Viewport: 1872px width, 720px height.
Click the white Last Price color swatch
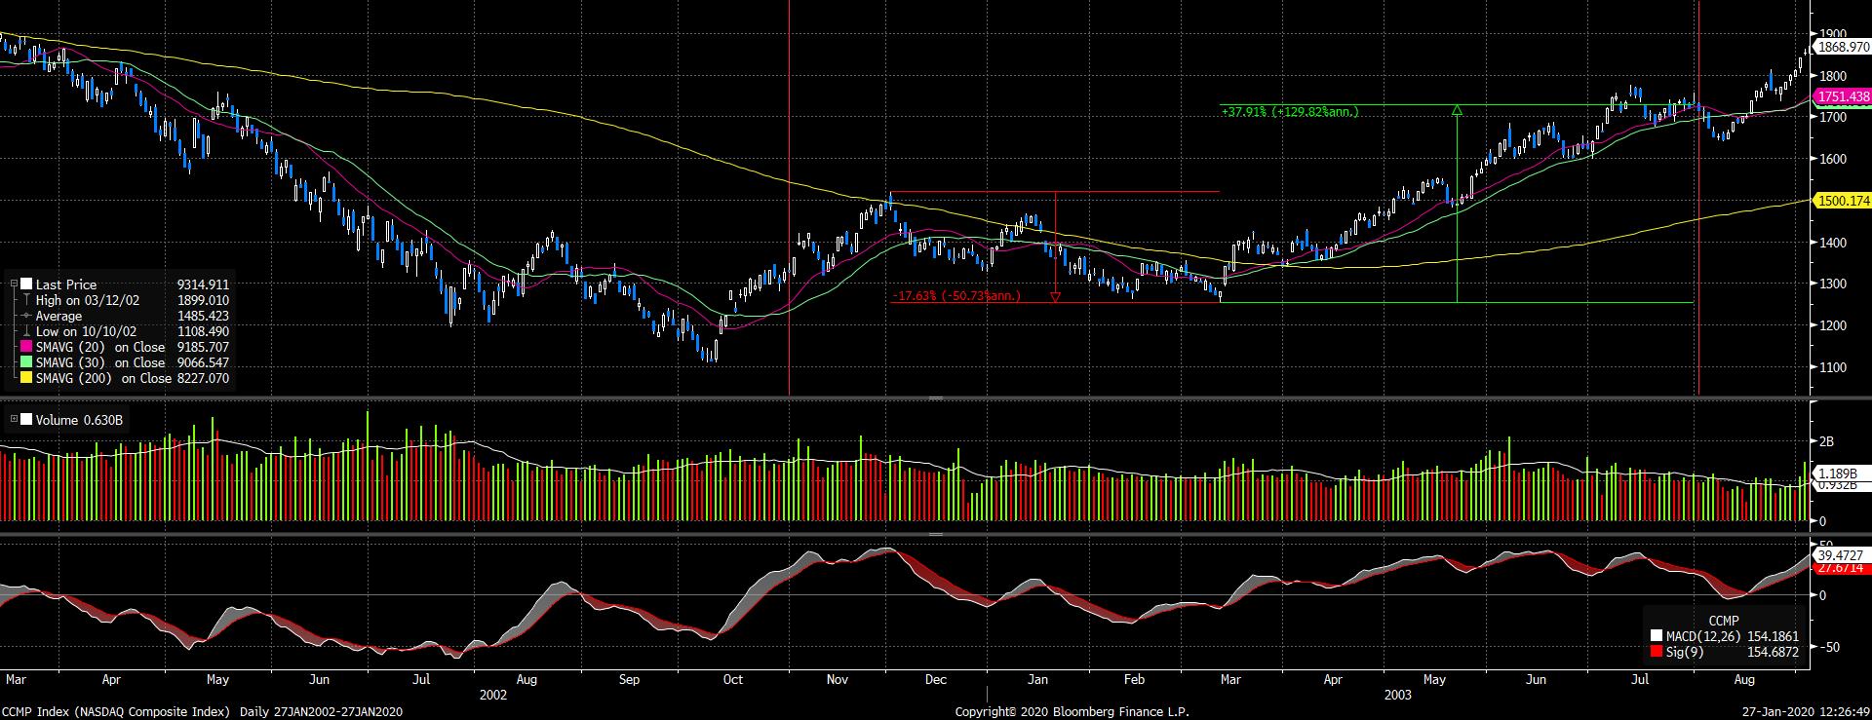point(26,284)
